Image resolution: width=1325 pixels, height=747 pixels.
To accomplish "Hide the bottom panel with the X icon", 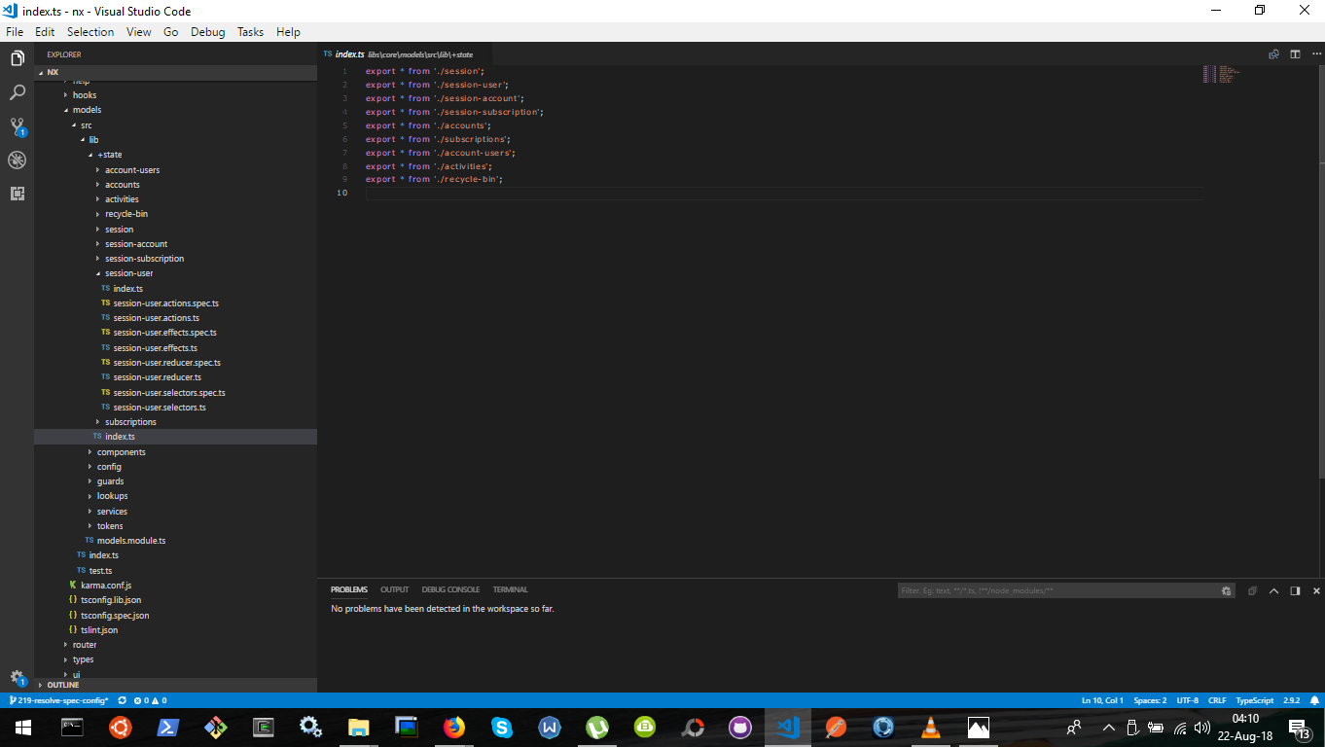I will click(x=1316, y=589).
